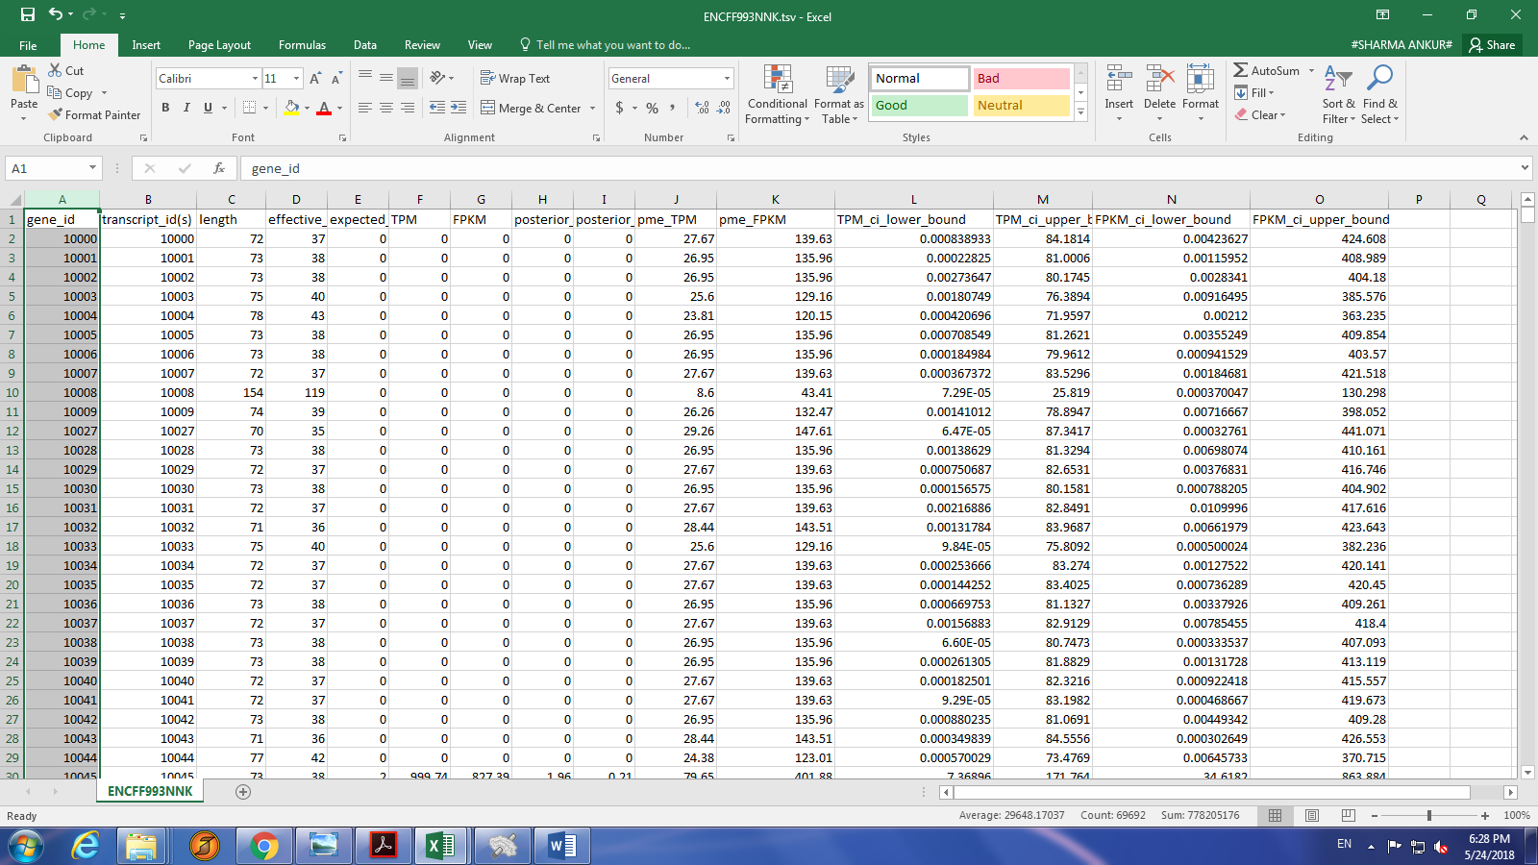Open Conditional Formatting menu
The image size is (1538, 865).
coord(778,94)
